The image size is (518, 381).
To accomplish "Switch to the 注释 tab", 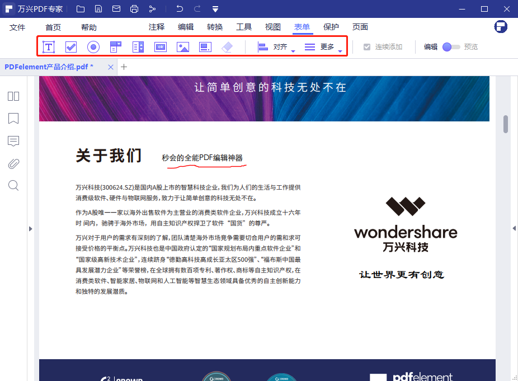I will [157, 27].
